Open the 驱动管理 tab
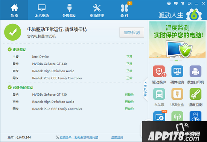 (x=97, y=10)
